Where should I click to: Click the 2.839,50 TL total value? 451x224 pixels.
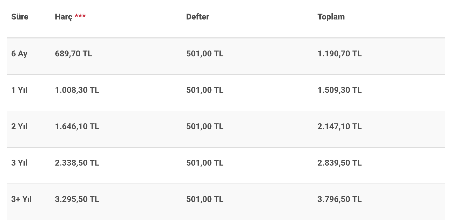(x=339, y=163)
